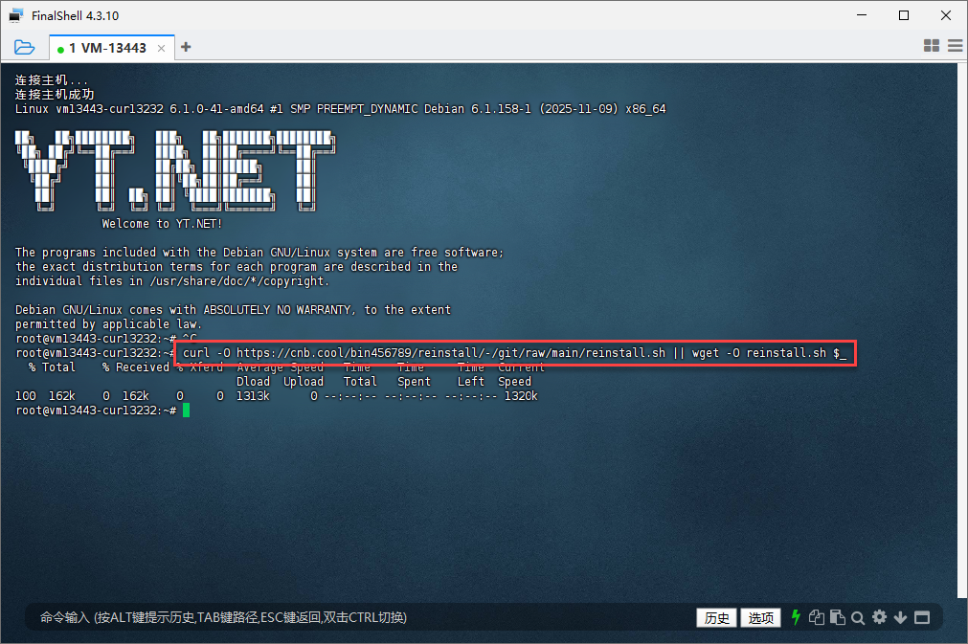Click the green dot connection status indicator
This screenshot has width=968, height=644.
pos(60,50)
